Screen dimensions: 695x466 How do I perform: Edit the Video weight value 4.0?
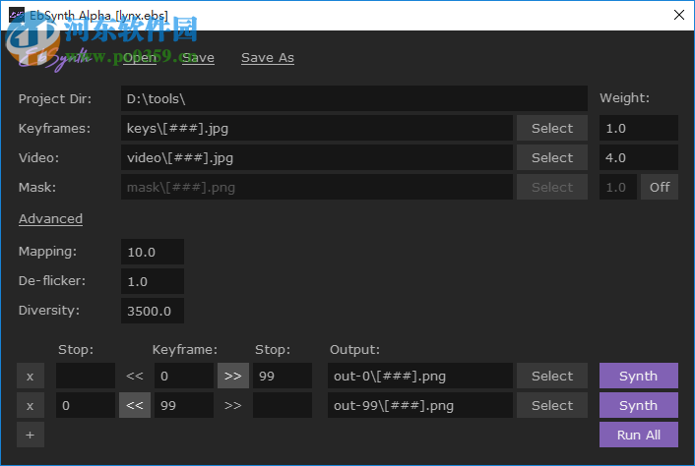coord(639,158)
